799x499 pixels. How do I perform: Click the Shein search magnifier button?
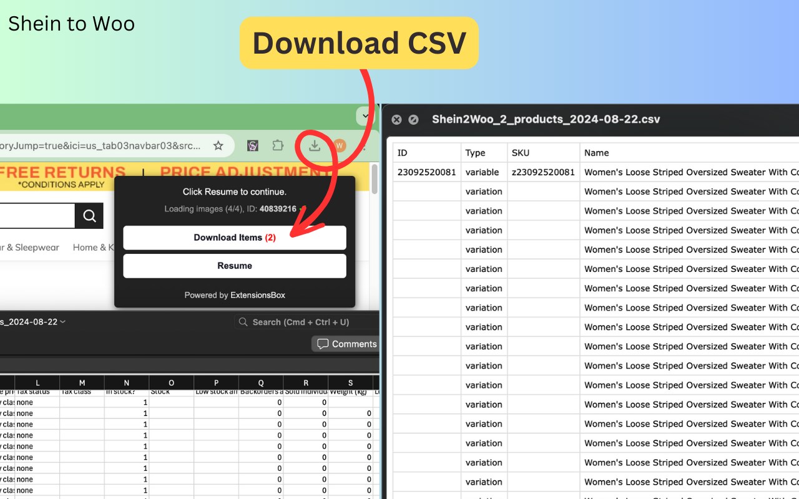tap(89, 216)
